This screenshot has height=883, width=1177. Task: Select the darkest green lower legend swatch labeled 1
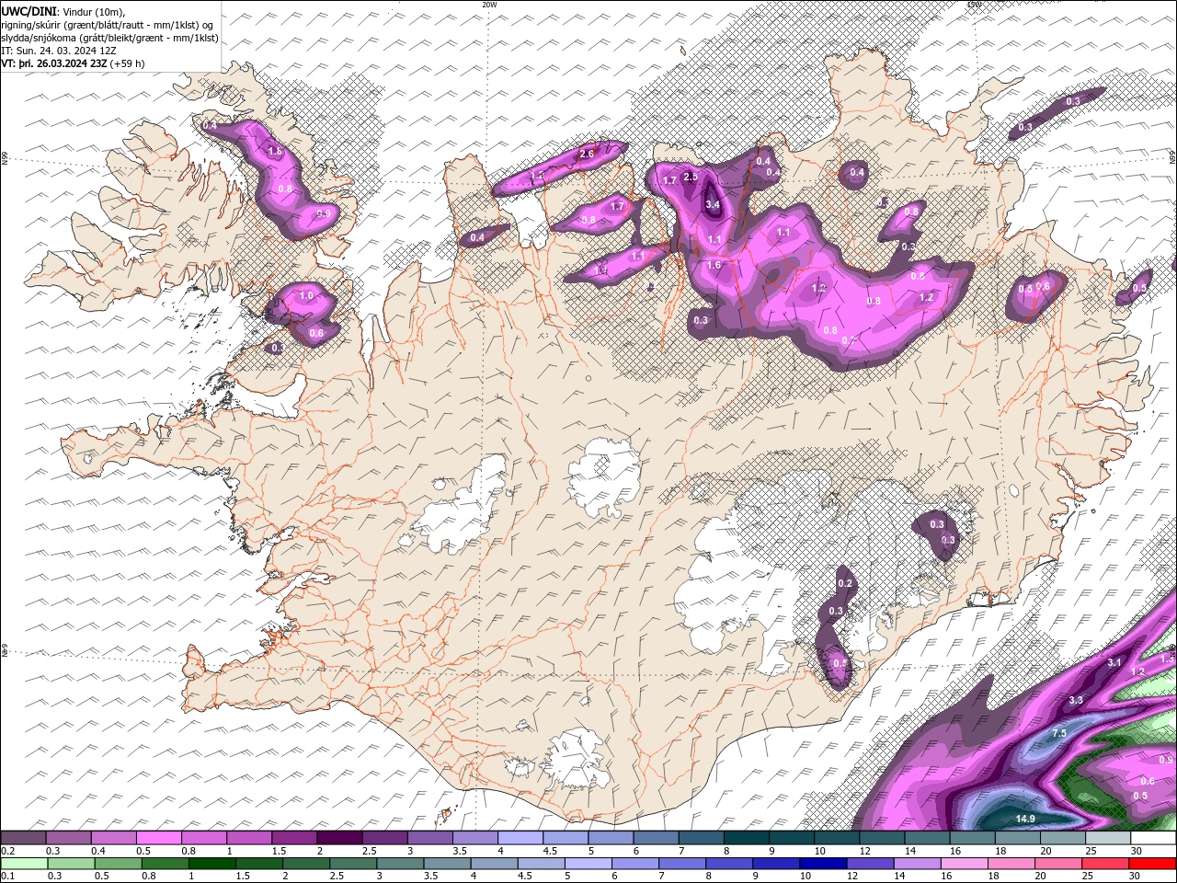click(x=211, y=864)
